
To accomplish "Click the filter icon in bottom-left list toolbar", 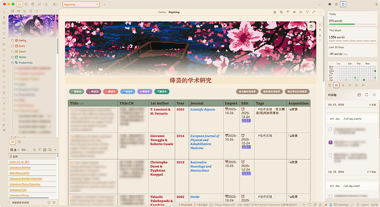I will click(x=40, y=150).
